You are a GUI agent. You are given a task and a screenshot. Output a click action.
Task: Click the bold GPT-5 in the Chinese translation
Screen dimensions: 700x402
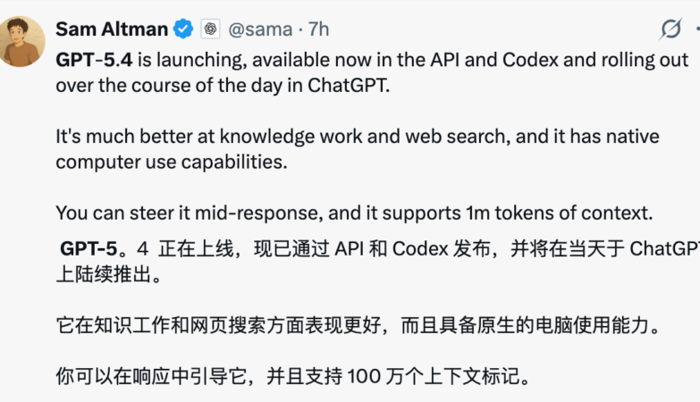pyautogui.click(x=90, y=249)
